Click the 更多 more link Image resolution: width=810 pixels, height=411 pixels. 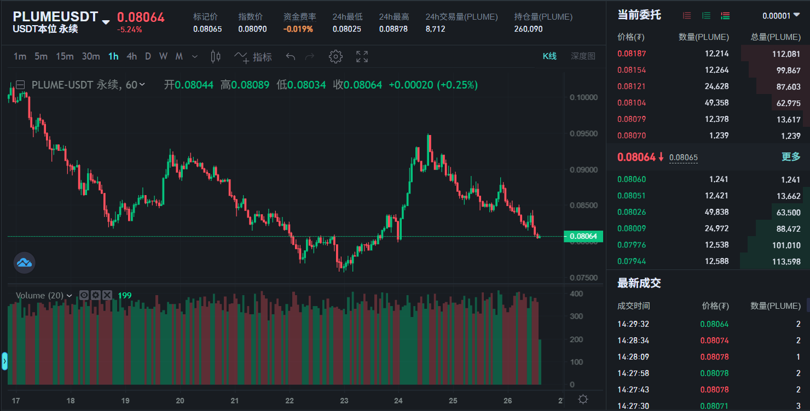pyautogui.click(x=790, y=157)
